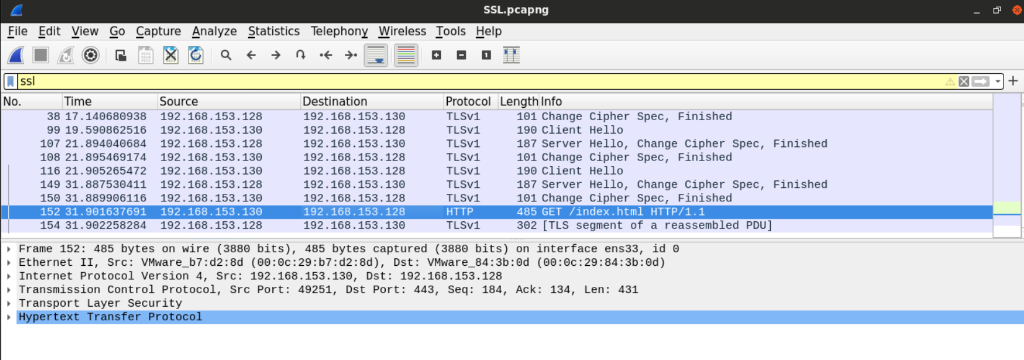Clear the ssl display filter
The height and width of the screenshot is (360, 1024).
[x=963, y=81]
